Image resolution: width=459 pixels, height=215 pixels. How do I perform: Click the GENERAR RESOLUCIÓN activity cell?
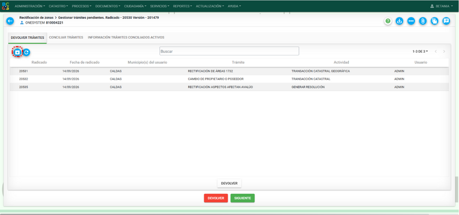click(308, 87)
